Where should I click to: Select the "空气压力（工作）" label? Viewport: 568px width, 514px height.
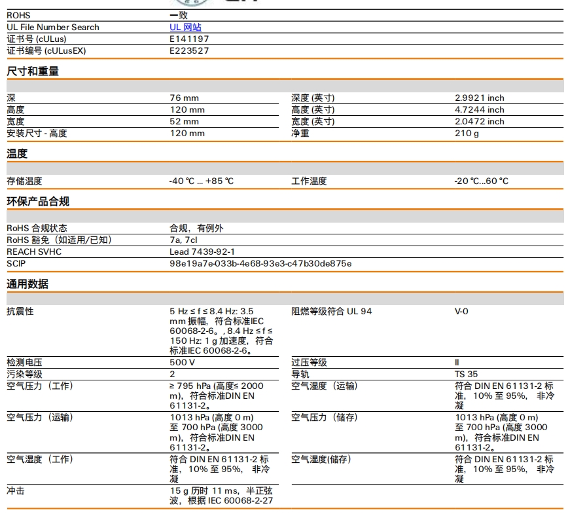40,386
